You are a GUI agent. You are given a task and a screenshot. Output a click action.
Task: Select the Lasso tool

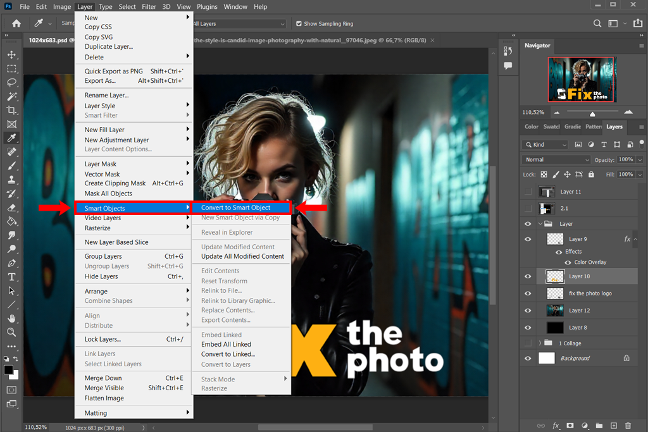pos(11,83)
